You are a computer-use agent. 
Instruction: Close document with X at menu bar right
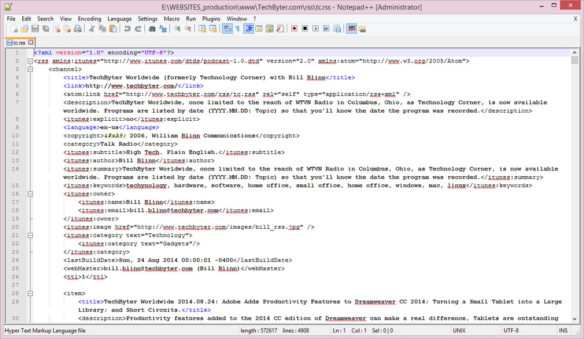pyautogui.click(x=575, y=19)
